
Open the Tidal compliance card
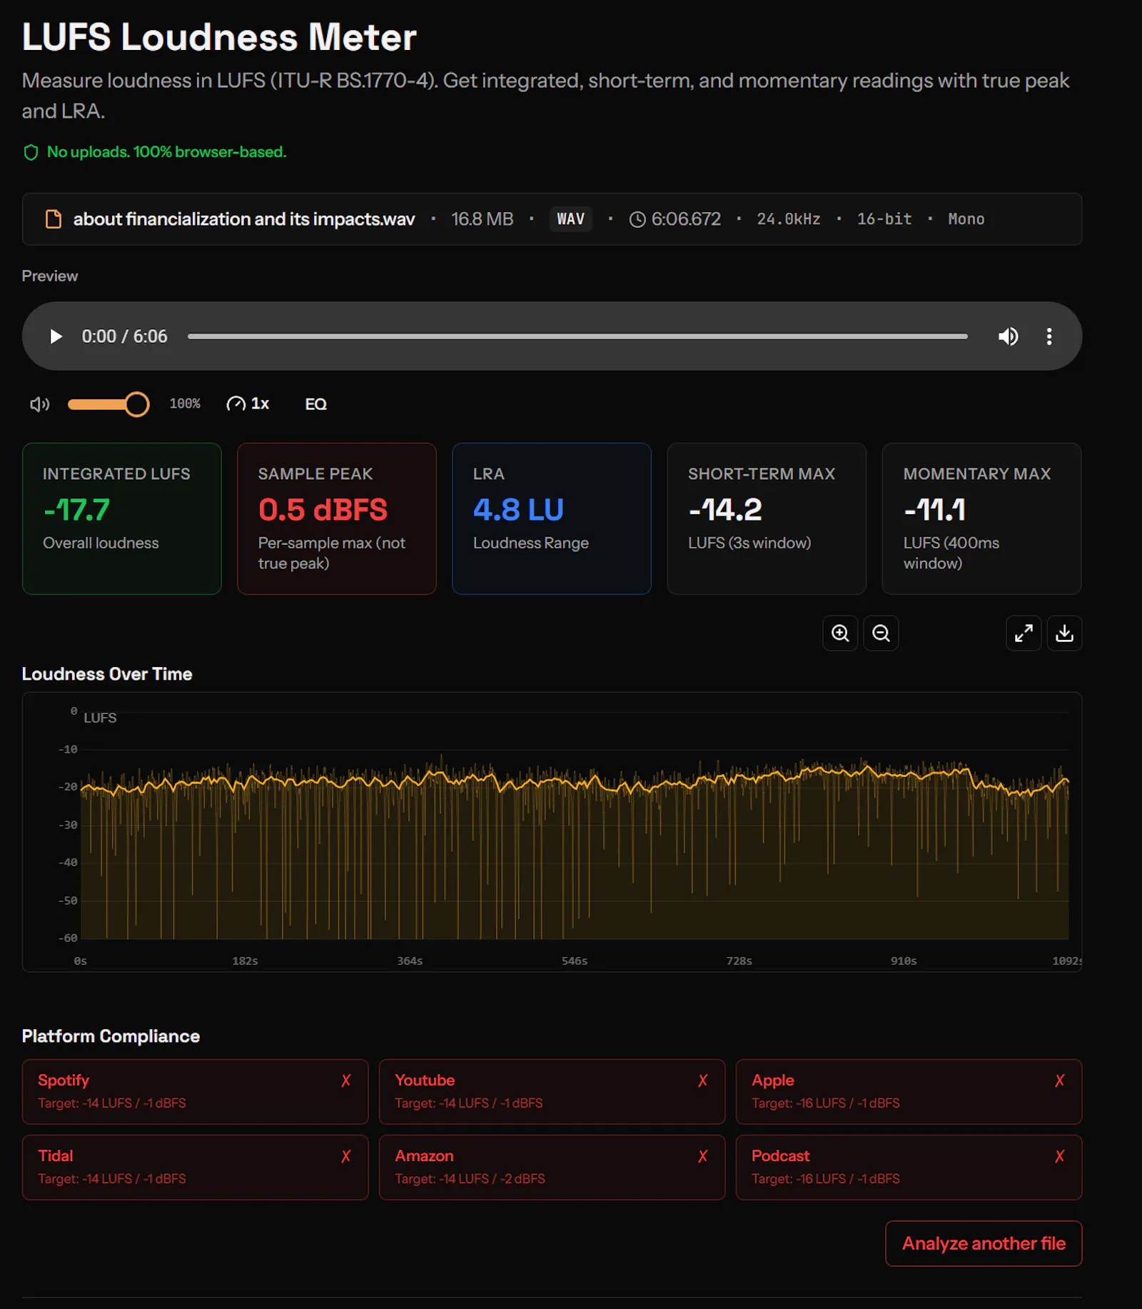click(x=195, y=1168)
